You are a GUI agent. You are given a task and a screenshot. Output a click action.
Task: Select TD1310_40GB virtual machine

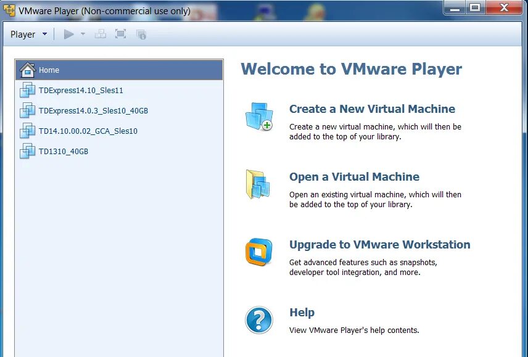[x=119, y=152]
